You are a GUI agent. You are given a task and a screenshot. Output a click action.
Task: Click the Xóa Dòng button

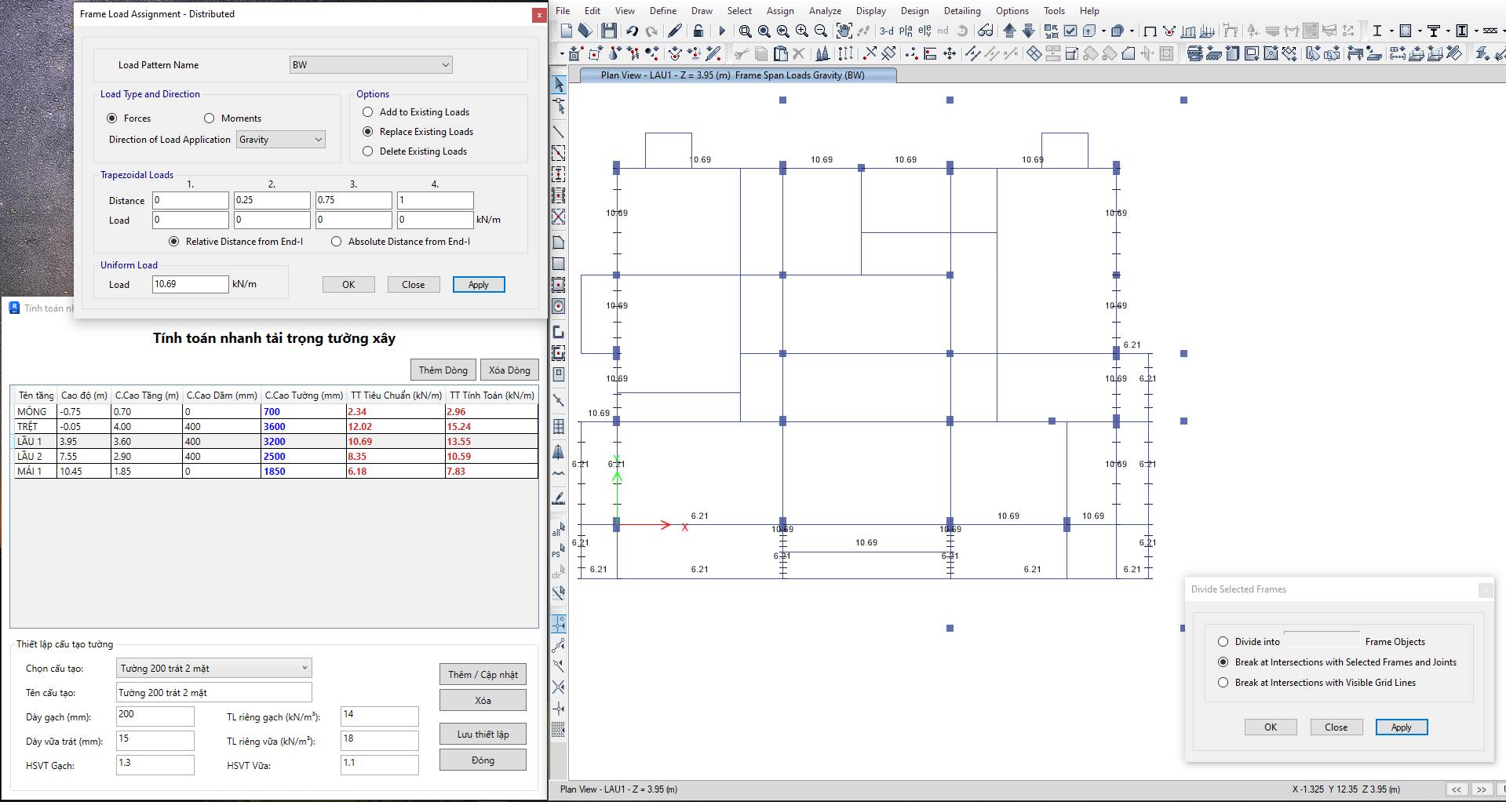(x=509, y=370)
